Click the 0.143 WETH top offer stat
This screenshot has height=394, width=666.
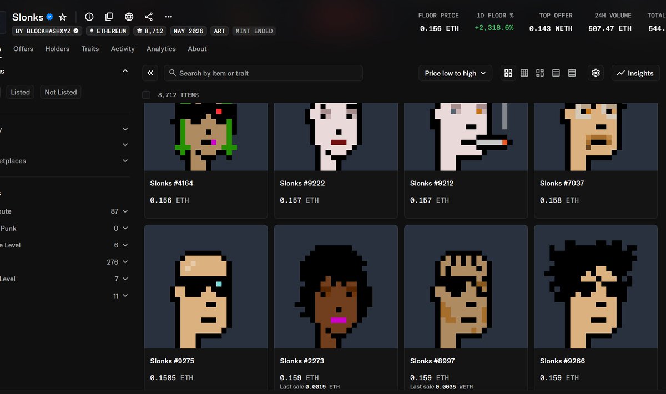tap(551, 28)
